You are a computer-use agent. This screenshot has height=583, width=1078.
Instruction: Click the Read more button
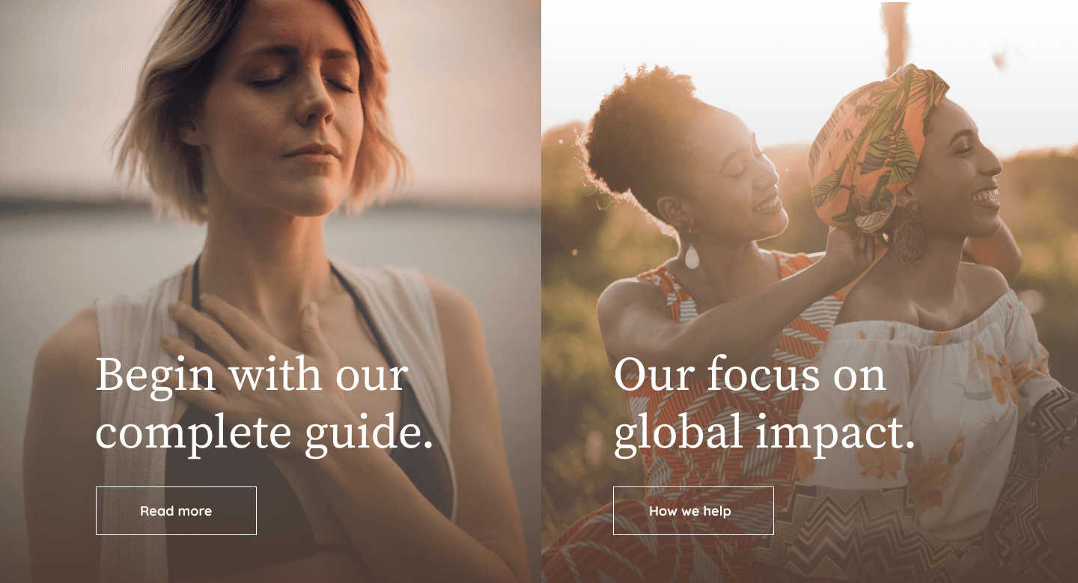point(176,510)
